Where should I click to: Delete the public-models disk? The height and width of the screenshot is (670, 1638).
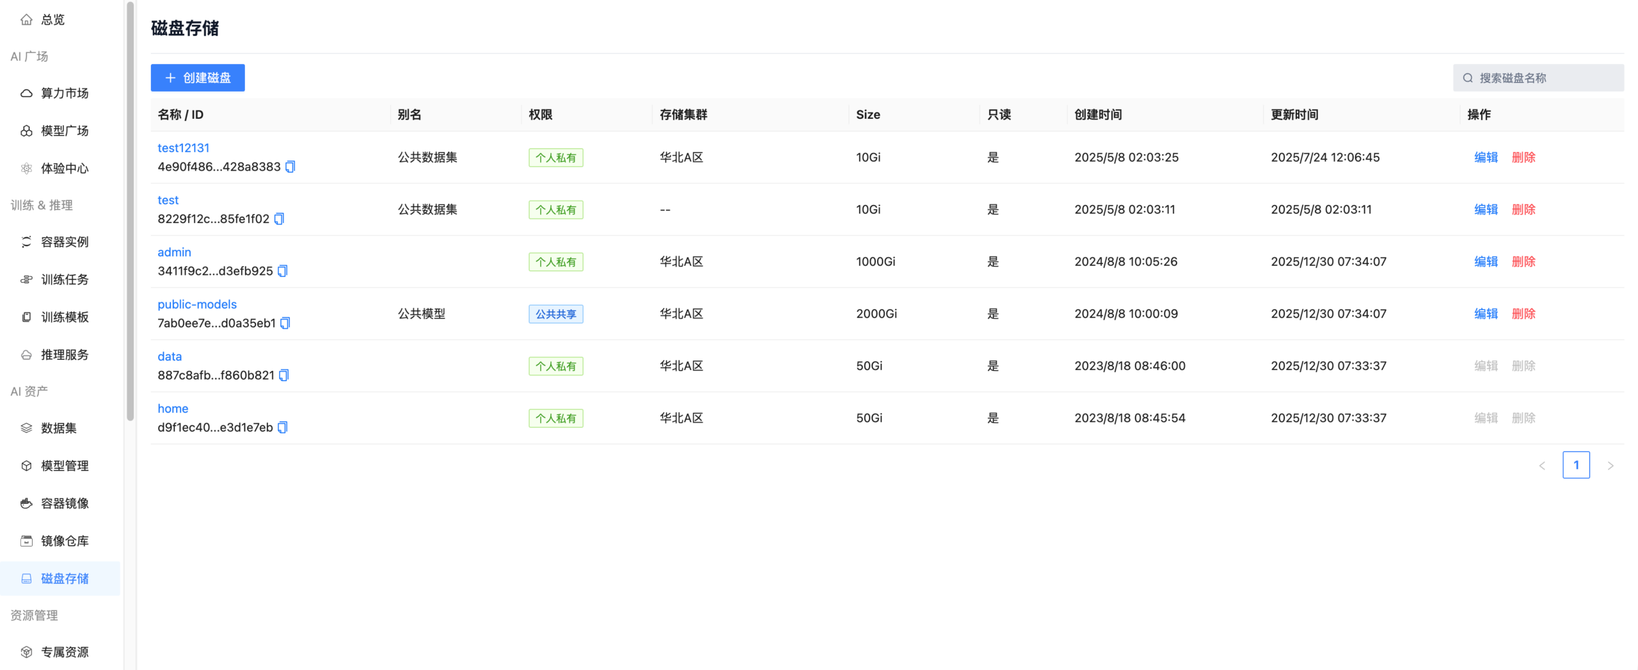[1523, 314]
